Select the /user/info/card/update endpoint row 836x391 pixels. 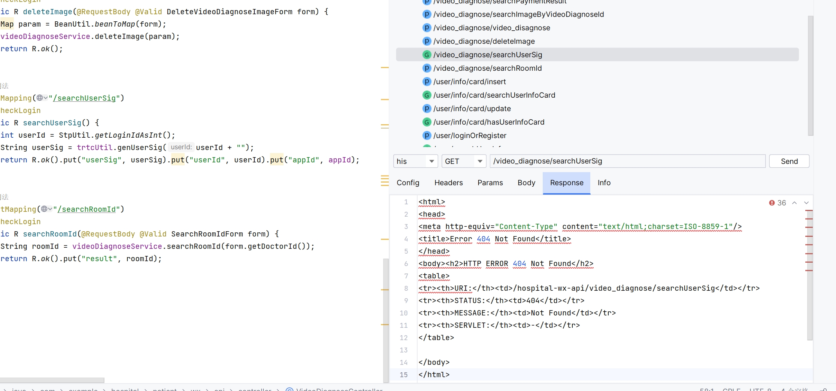(x=597, y=109)
